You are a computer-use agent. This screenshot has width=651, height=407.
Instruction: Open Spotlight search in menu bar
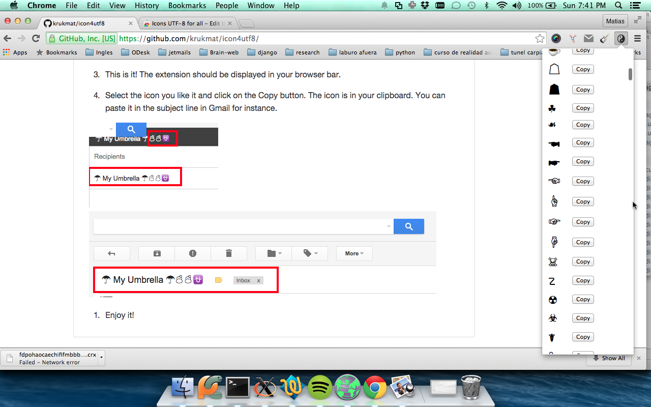(618, 6)
